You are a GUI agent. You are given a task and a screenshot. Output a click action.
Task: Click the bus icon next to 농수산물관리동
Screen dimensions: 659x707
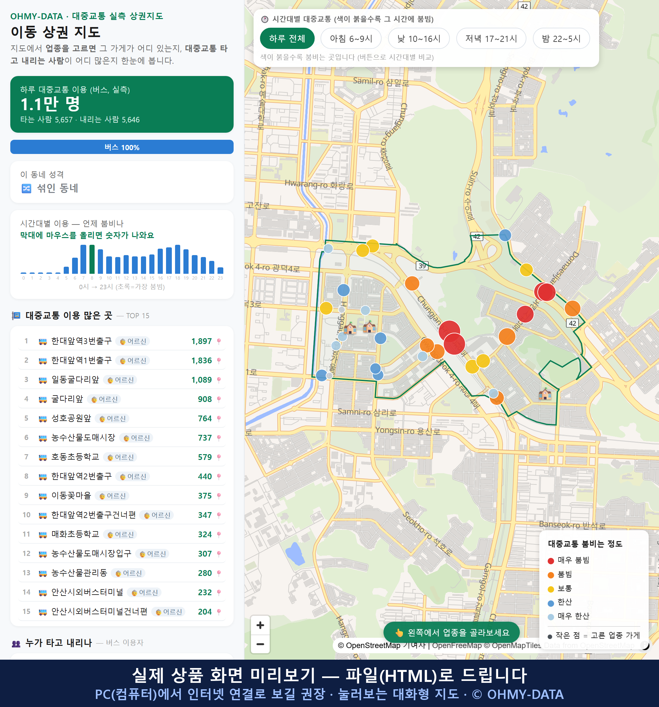pyautogui.click(x=42, y=573)
